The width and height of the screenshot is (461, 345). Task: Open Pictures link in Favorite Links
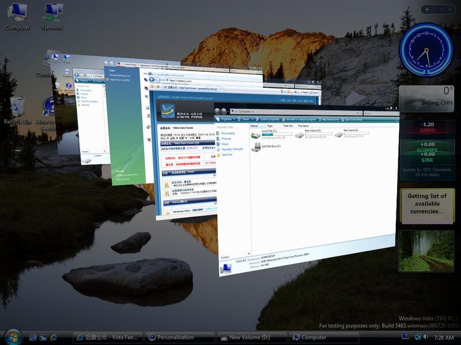point(226,139)
